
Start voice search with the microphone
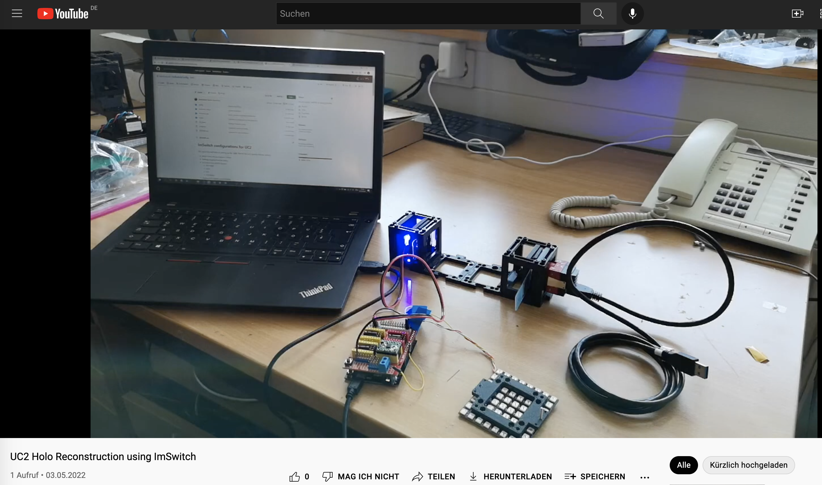coord(632,13)
